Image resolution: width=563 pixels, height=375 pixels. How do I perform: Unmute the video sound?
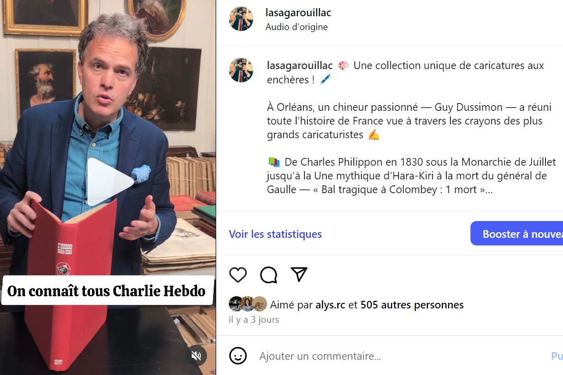pyautogui.click(x=196, y=356)
